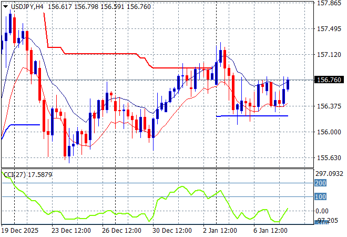347x237 pixels.
Task: Click the 155.630 price axis label
Action: coord(328,157)
